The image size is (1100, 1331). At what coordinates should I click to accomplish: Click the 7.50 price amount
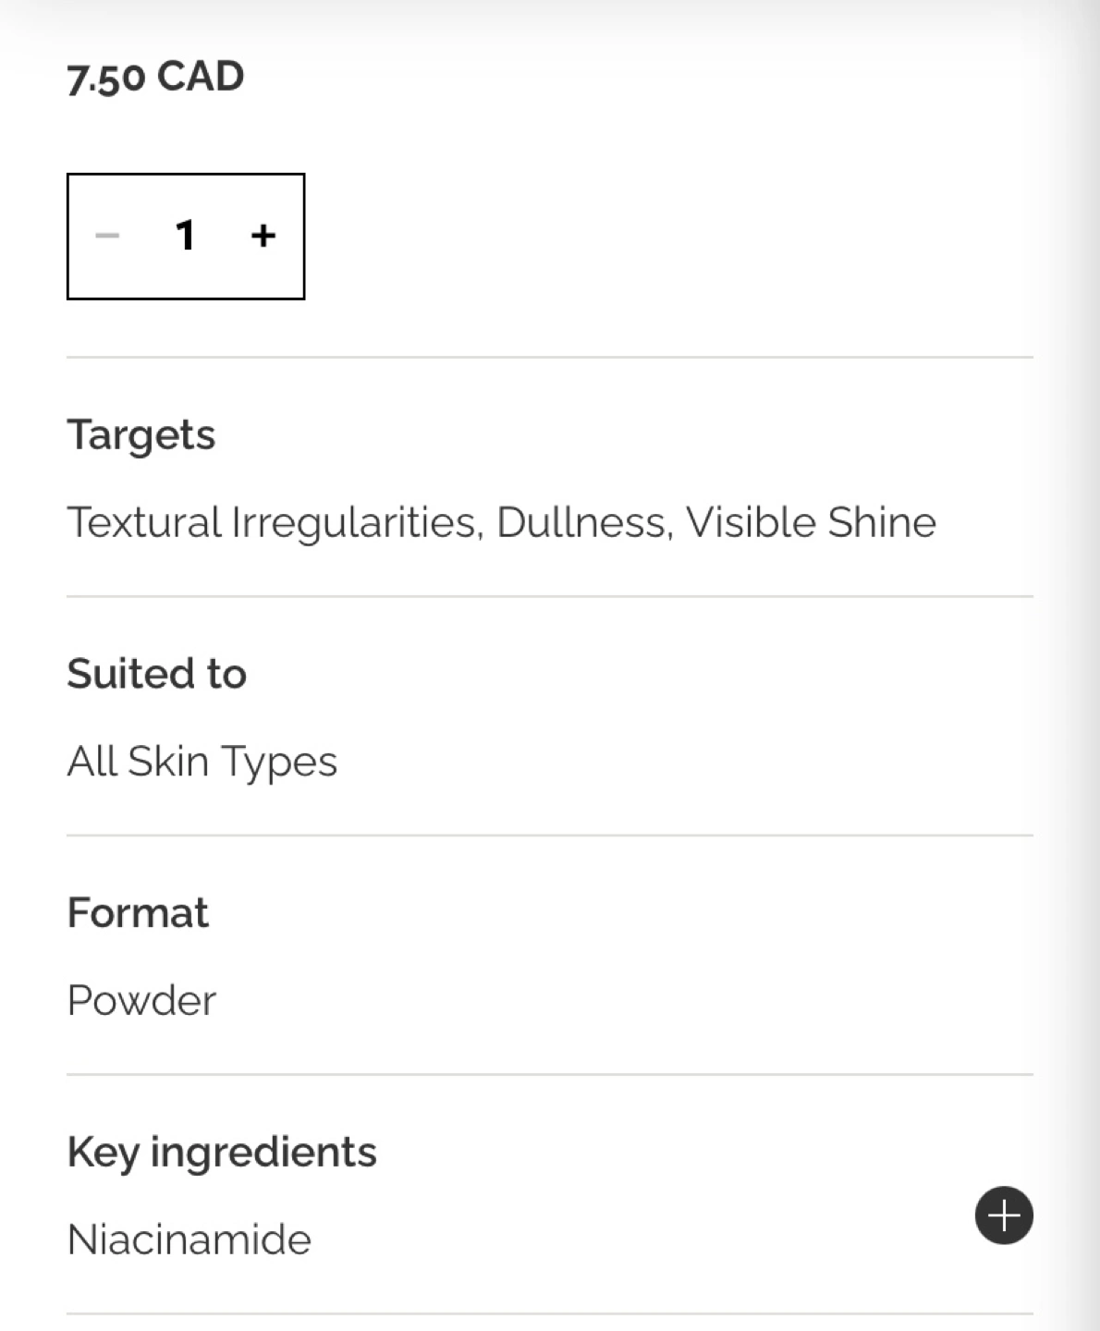pos(106,77)
